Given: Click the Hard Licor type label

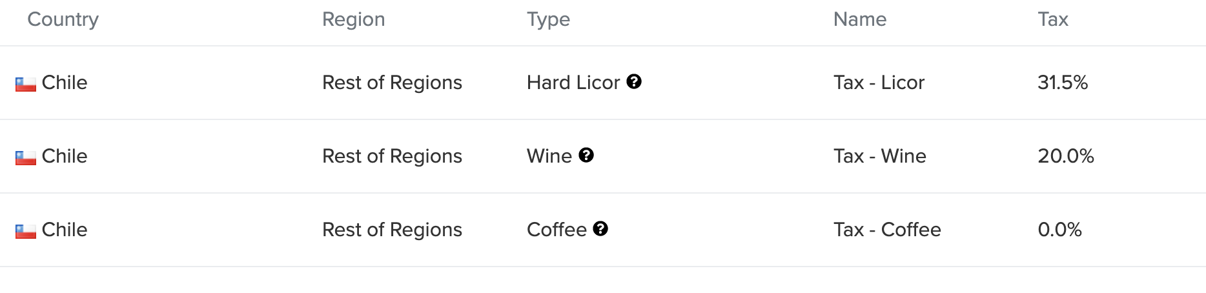Looking at the screenshot, I should (573, 83).
